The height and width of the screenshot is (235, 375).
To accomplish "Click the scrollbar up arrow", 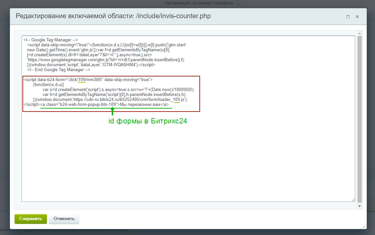I will pyautogui.click(x=360, y=33).
